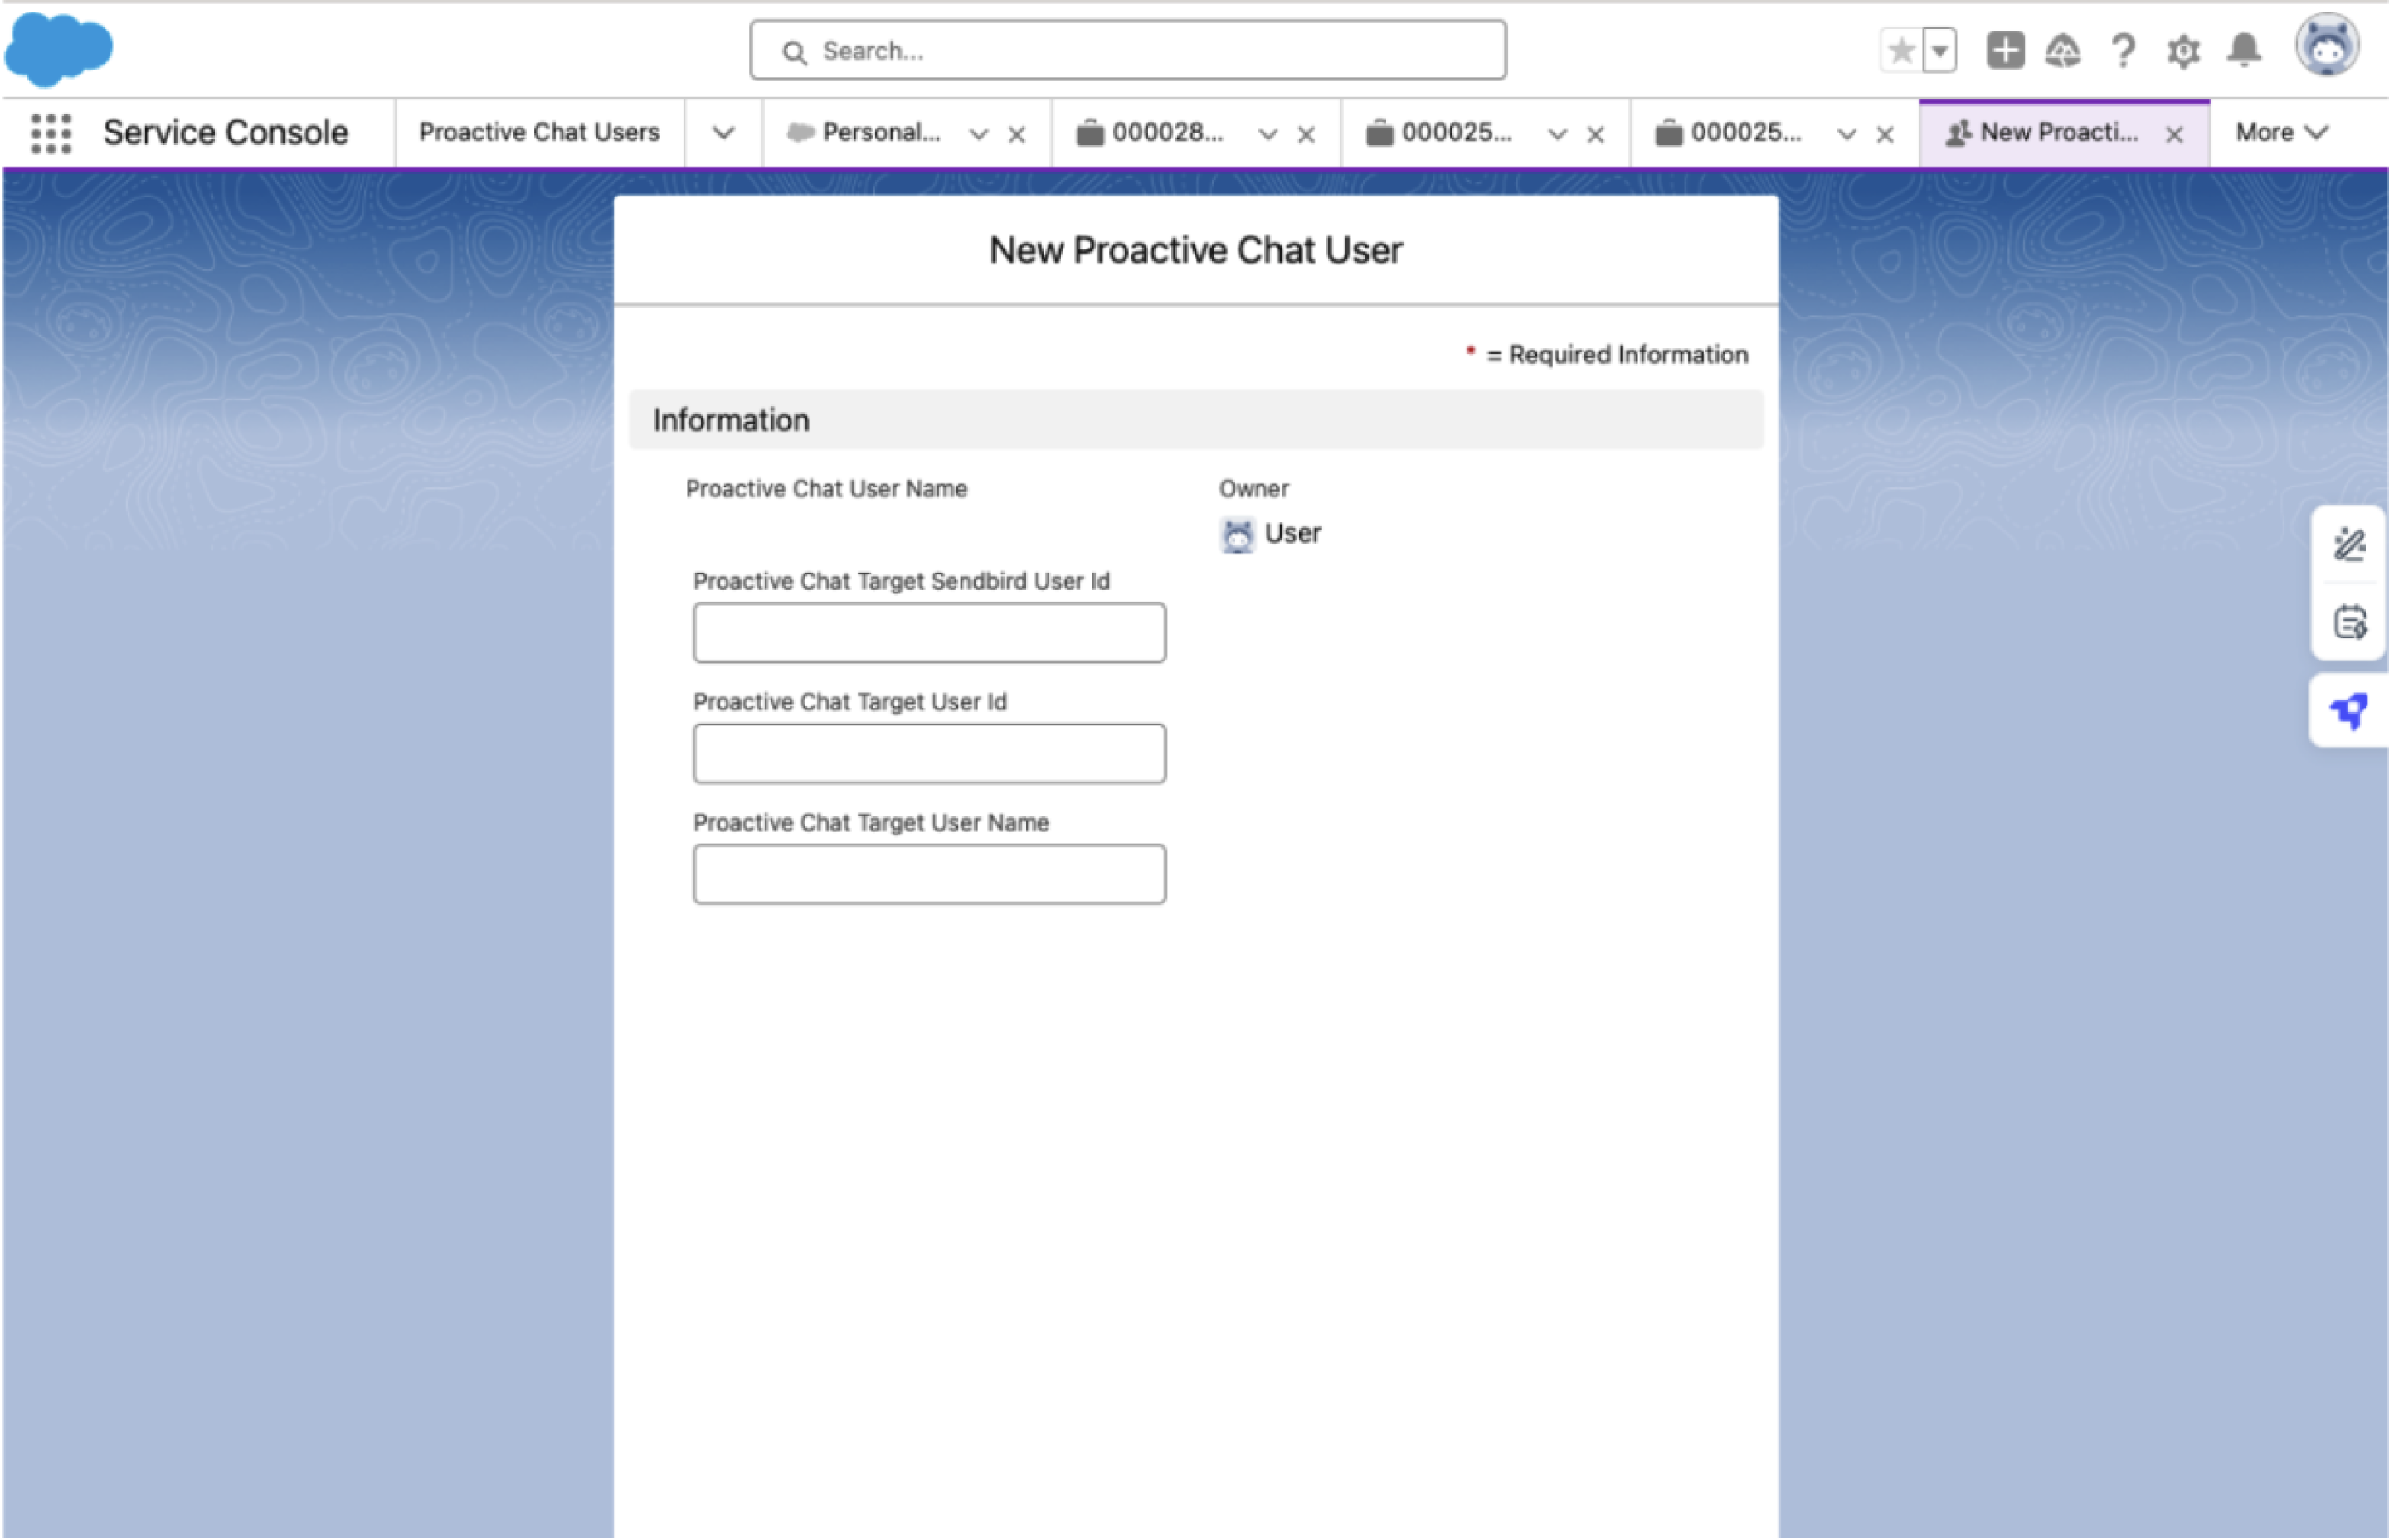
Task: Open the calendar edit utility icon on right
Action: tap(2349, 623)
